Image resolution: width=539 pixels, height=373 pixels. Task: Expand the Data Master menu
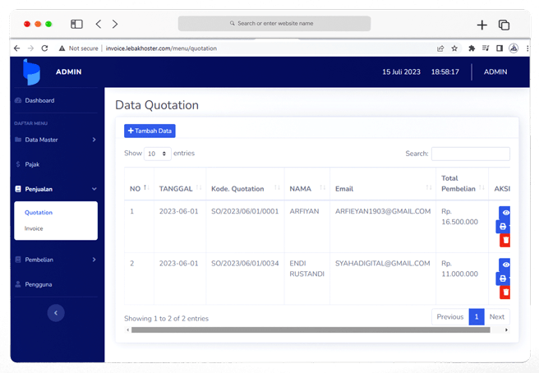pyautogui.click(x=56, y=140)
